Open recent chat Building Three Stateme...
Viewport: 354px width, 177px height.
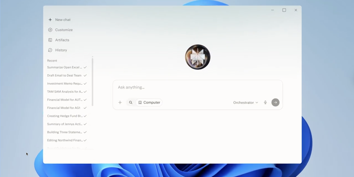click(65, 132)
